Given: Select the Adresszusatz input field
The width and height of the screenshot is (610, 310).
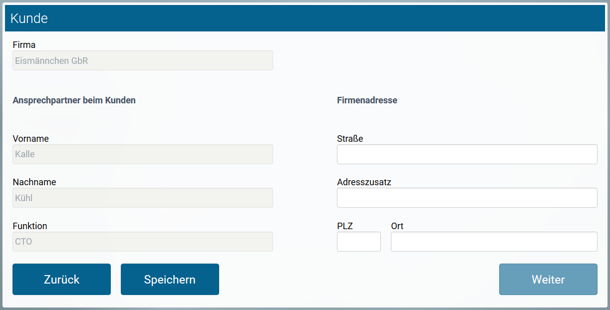Looking at the screenshot, I should tap(467, 198).
